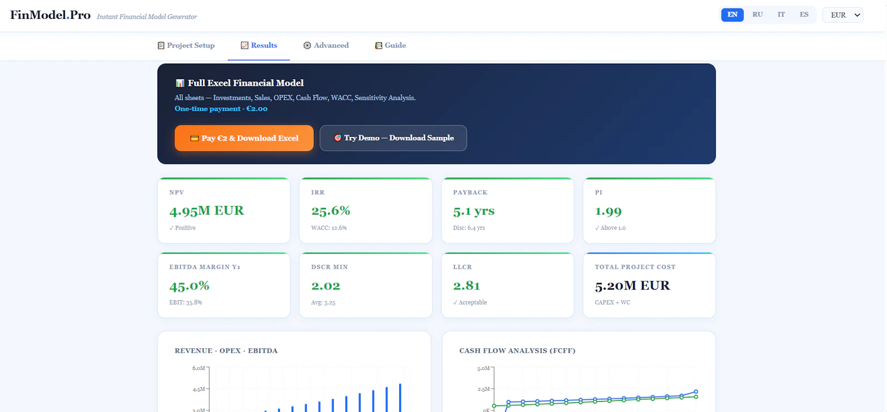
Task: Select the Results tab
Action: pos(259,45)
